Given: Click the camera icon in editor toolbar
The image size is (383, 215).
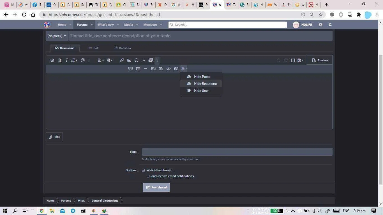Looking at the screenshot, I should (176, 69).
